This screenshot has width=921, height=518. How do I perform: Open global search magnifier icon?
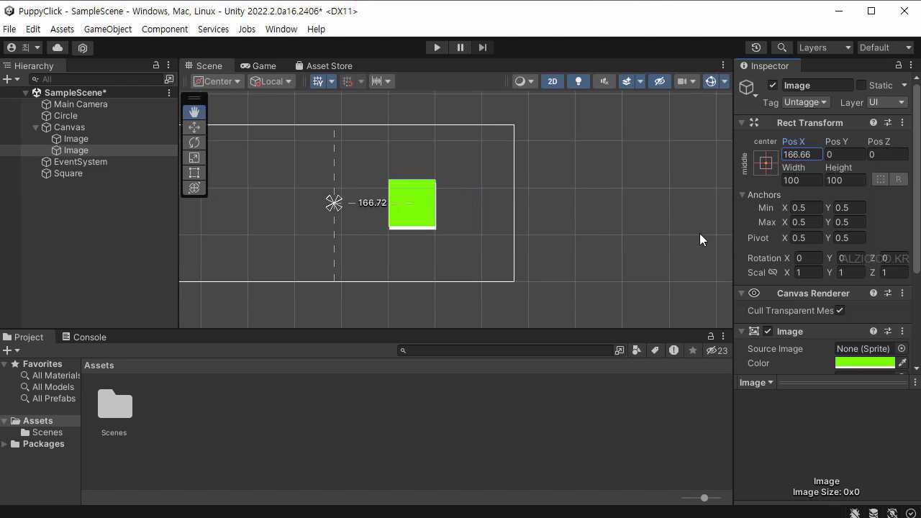[781, 47]
